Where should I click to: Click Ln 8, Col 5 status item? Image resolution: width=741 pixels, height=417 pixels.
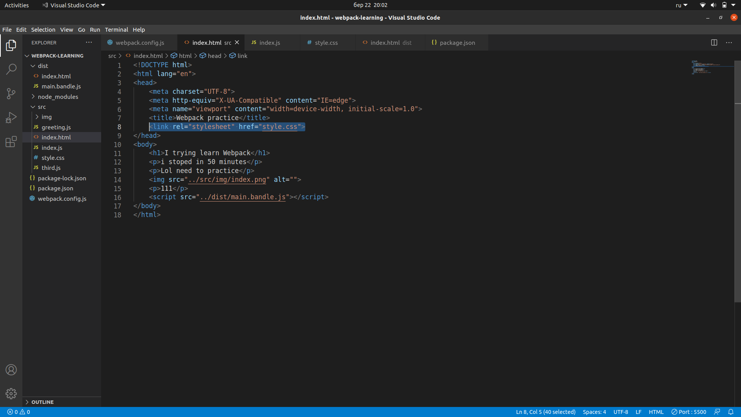(x=546, y=412)
